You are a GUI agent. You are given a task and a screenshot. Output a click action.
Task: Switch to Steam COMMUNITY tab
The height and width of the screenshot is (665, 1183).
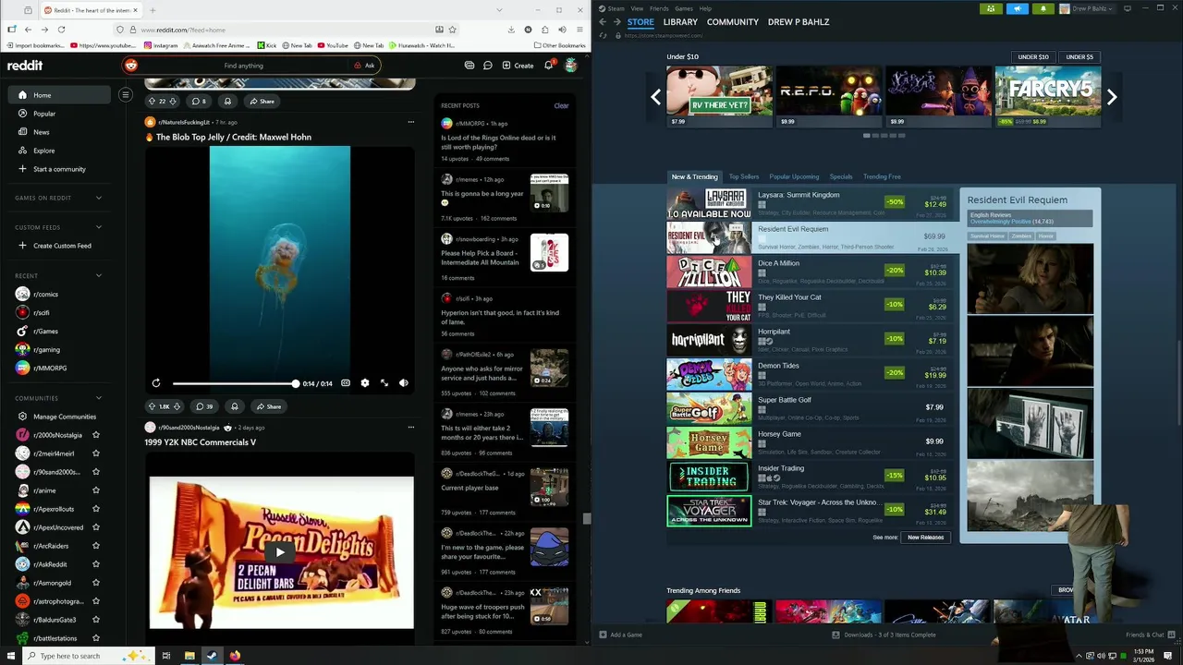click(733, 22)
